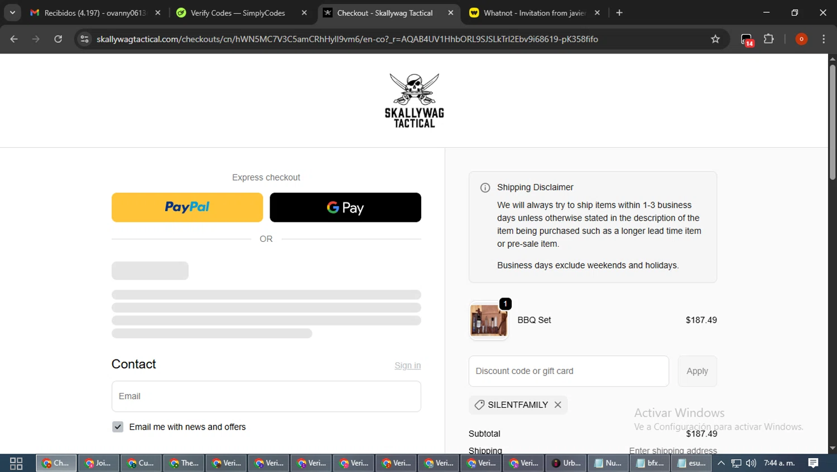Open a new browser tab
The width and height of the screenshot is (837, 472).
(x=619, y=13)
